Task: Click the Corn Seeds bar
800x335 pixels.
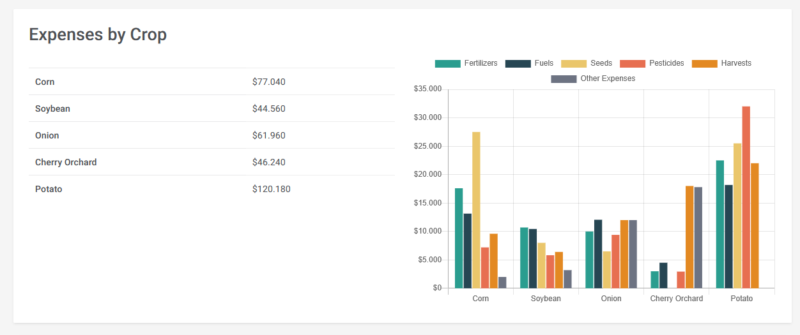Action: point(476,211)
